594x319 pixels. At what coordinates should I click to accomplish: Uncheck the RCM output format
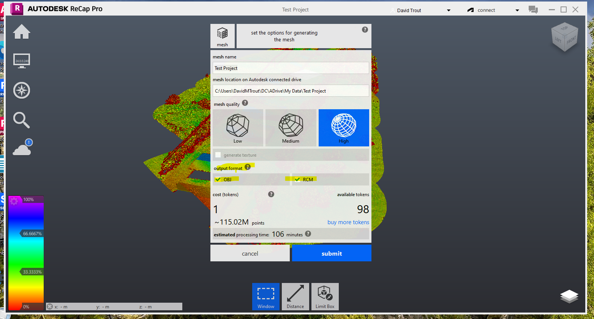297,179
